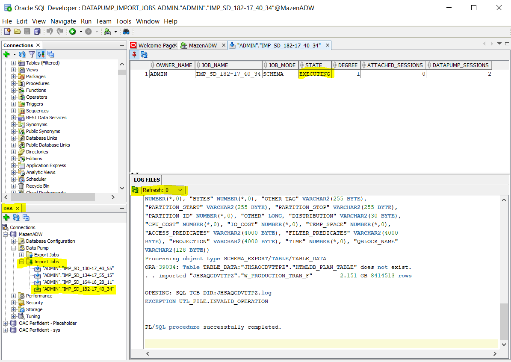Open the Refresh interval dropdown
The width and height of the screenshot is (511, 362).
pyautogui.click(x=180, y=190)
